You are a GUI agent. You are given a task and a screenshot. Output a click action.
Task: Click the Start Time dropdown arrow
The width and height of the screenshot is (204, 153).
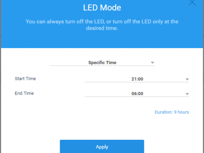(187, 79)
